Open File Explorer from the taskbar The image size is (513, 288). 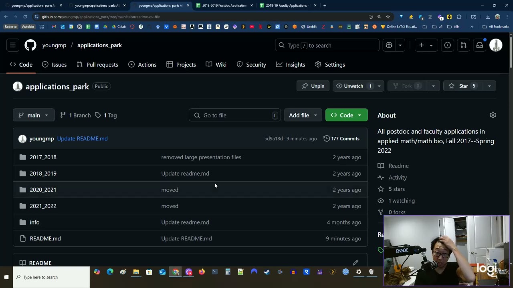click(136, 272)
